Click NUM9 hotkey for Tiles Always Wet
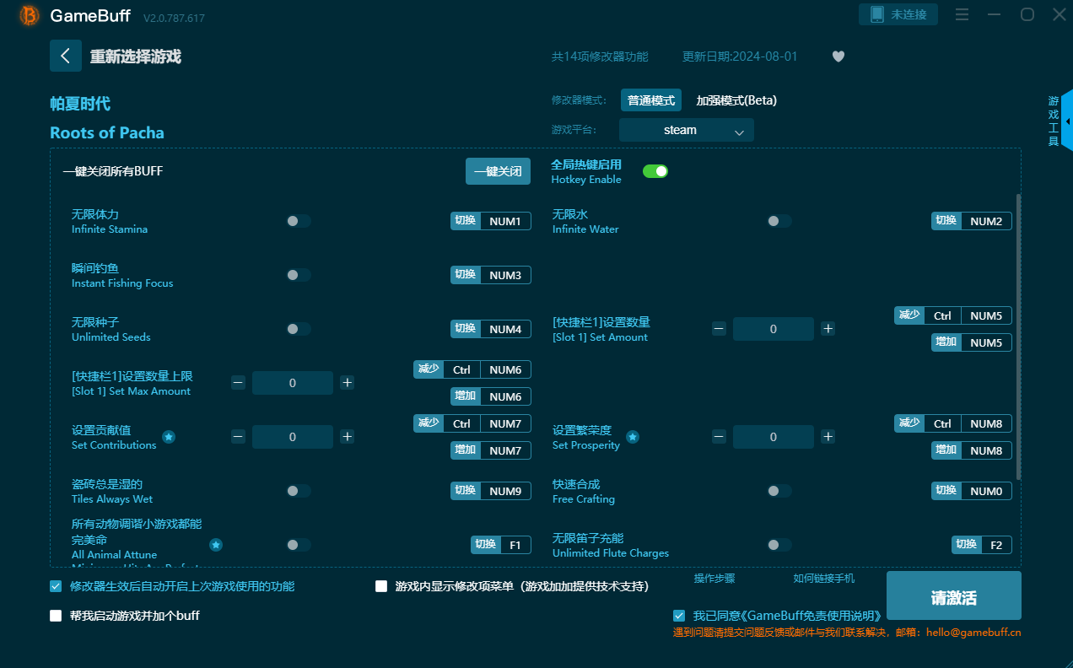The image size is (1073, 668). point(505,491)
